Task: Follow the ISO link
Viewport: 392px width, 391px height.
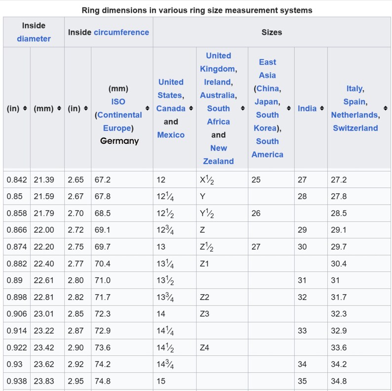Action: pos(118,102)
